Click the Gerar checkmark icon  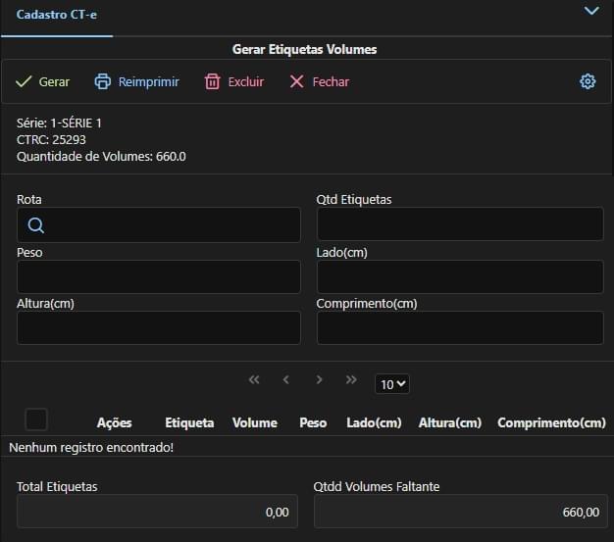(25, 82)
